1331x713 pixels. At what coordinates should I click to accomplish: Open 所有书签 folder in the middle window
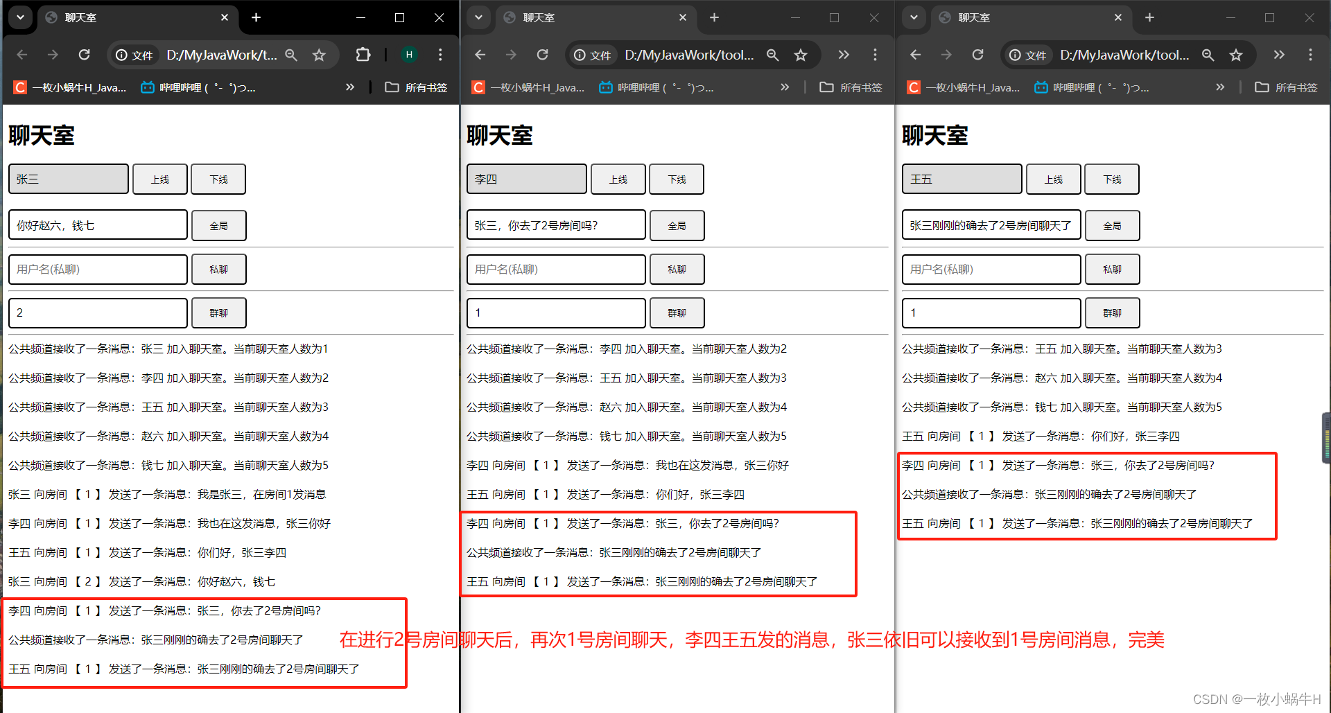851,87
